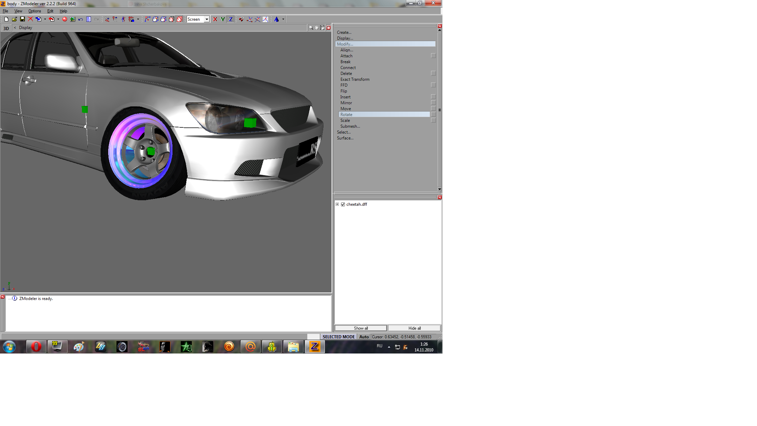This screenshot has width=757, height=426.
Task: Click the blue cone icon in toolbar
Action: (277, 19)
